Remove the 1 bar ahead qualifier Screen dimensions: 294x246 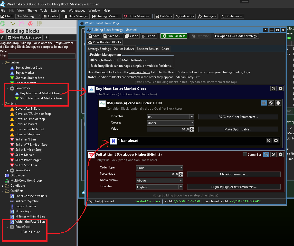[x=276, y=140]
